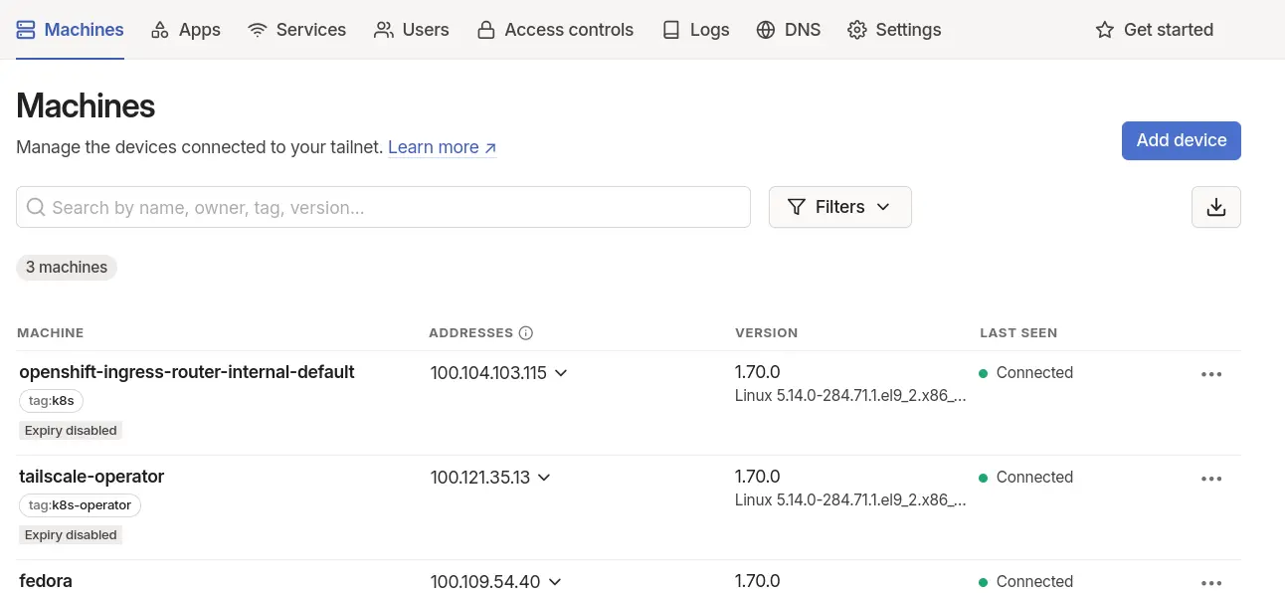The image size is (1285, 594).
Task: Expand address dropdown for 100.109.54.40
Action: 555,582
